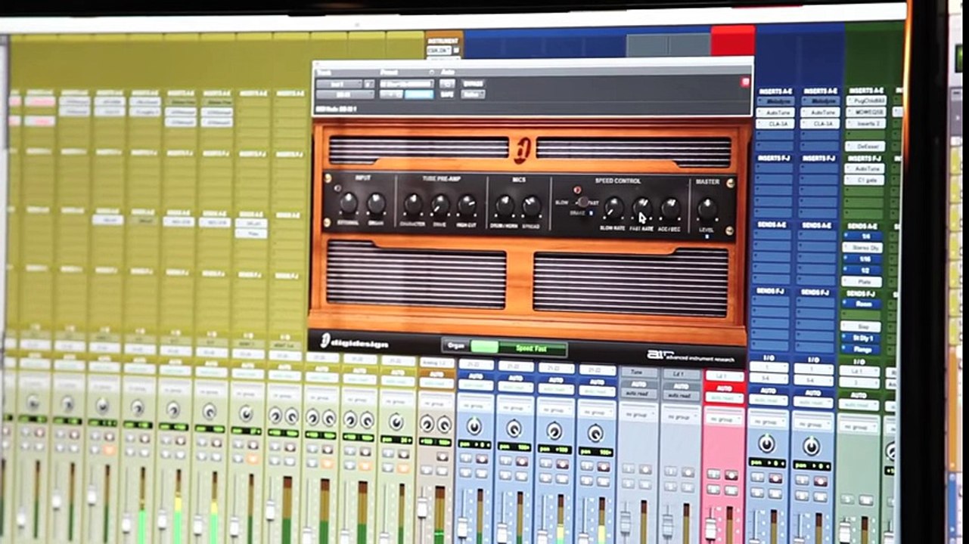
Task: Click the compare button in plugin header
Action: pyautogui.click(x=419, y=94)
